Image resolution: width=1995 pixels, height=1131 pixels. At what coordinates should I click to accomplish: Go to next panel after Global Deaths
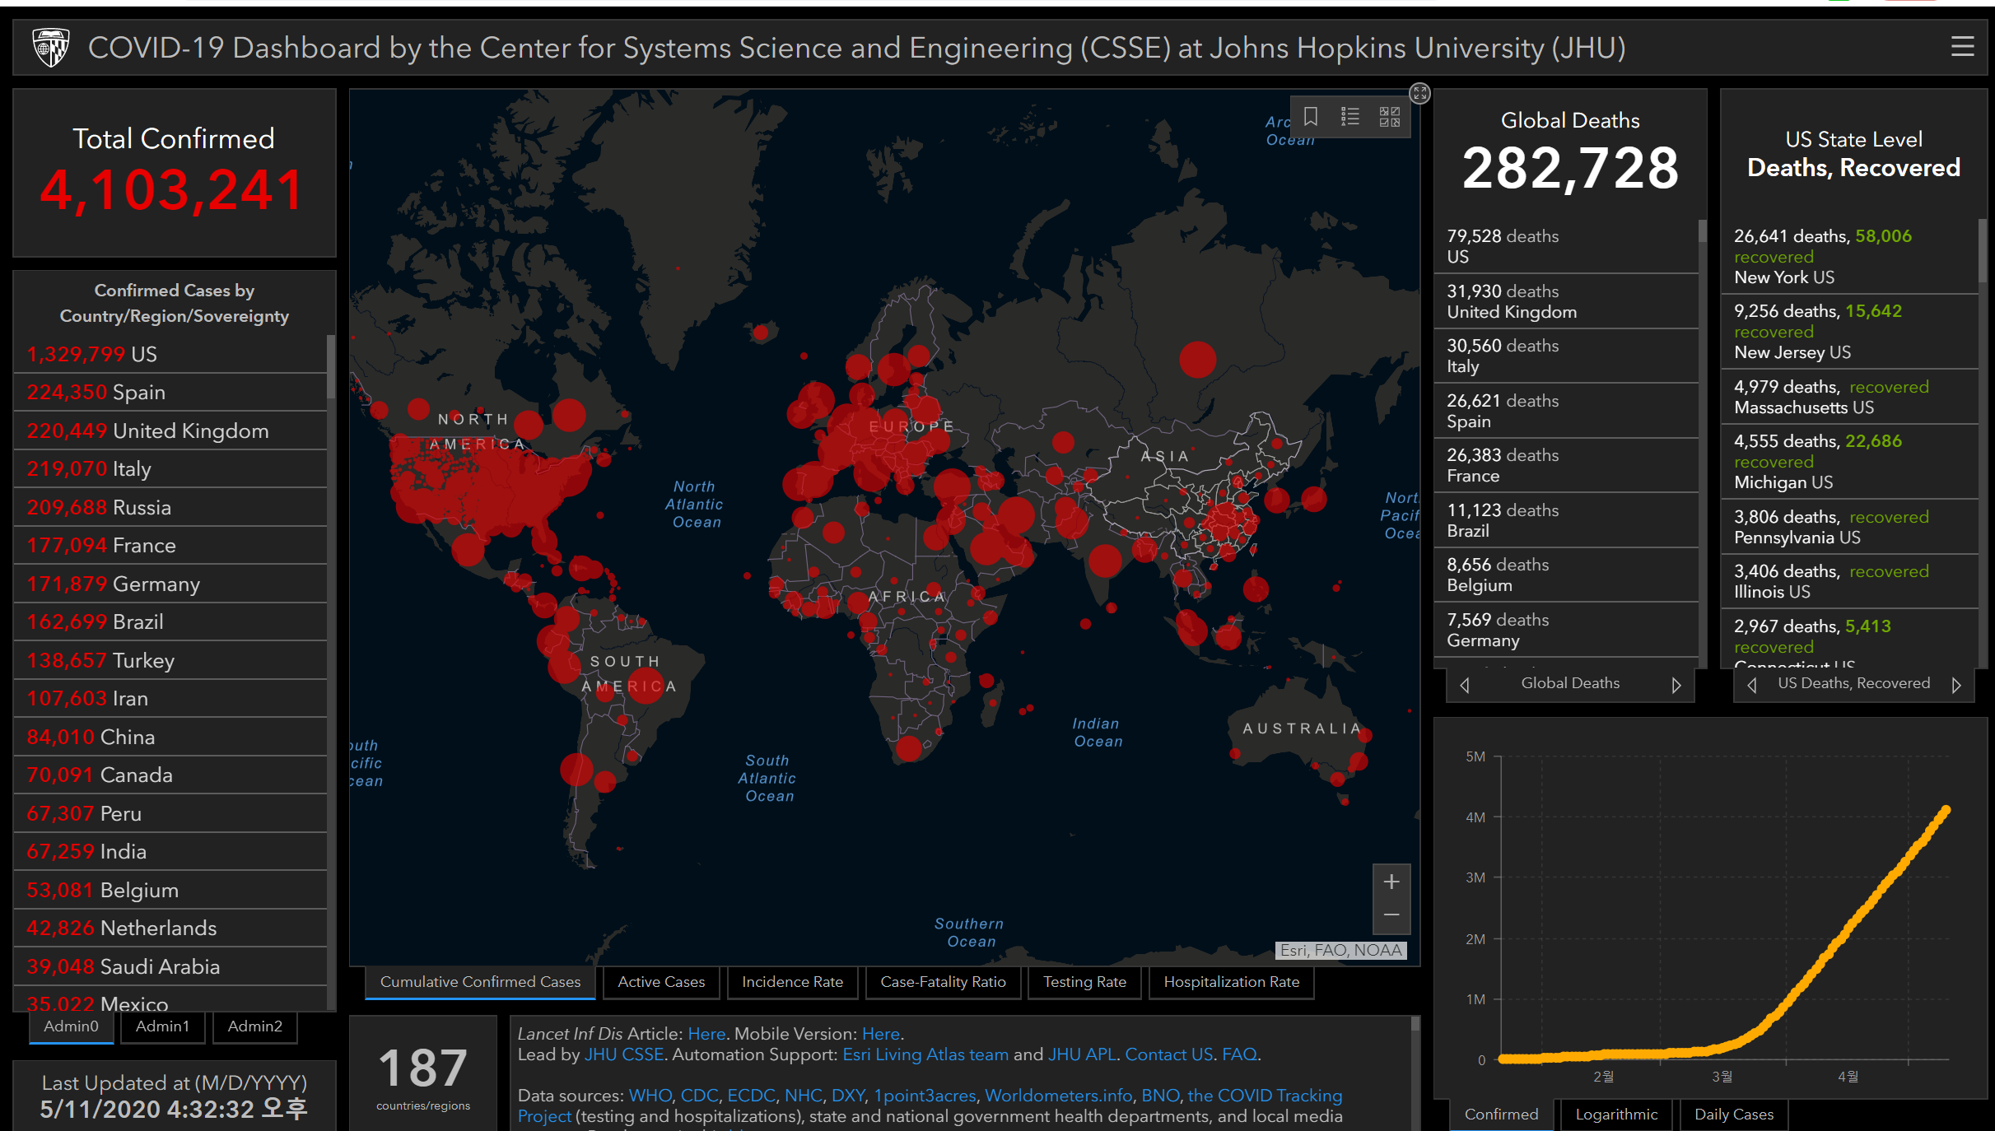tap(1676, 685)
